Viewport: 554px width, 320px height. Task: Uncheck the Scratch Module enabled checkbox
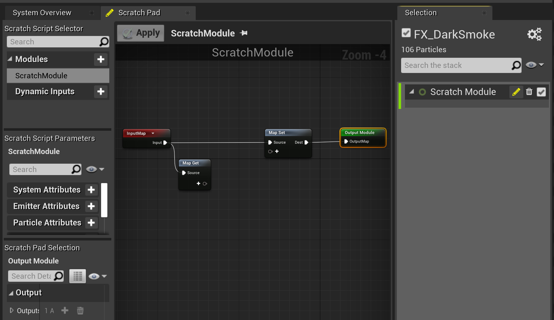click(x=541, y=92)
